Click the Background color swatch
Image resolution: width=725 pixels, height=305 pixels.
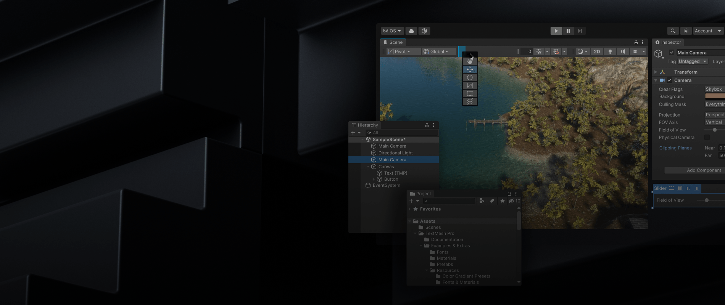714,96
